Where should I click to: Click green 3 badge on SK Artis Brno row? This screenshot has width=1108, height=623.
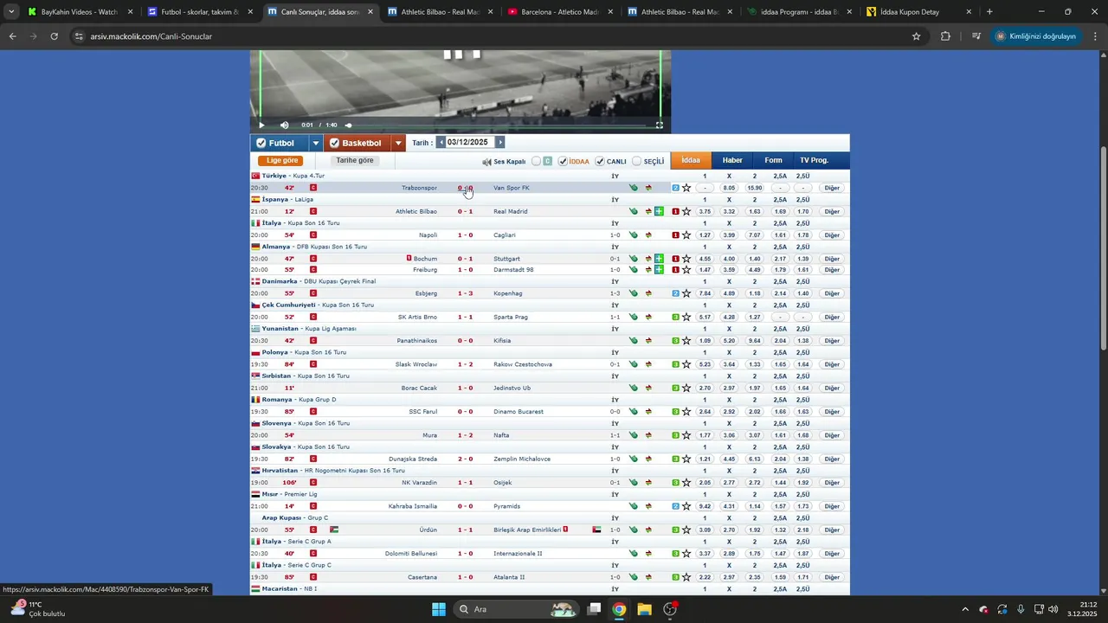pos(675,317)
